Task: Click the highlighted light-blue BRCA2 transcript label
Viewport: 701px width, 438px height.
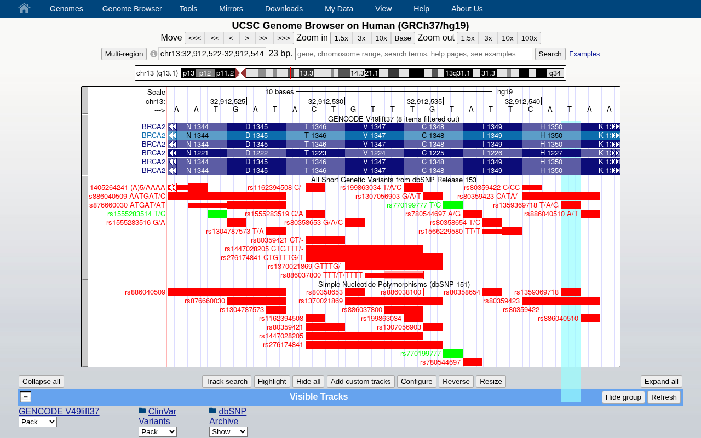Action: (x=153, y=135)
